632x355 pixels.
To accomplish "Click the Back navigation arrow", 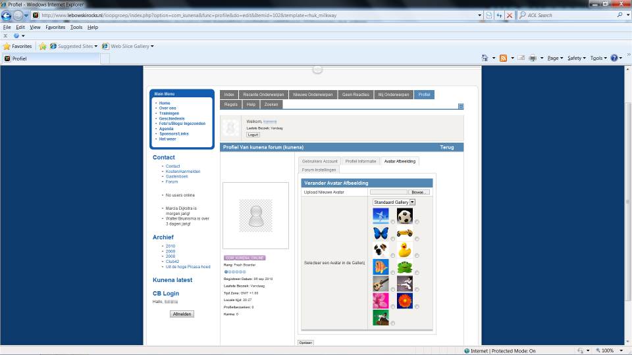I will 7,15.
